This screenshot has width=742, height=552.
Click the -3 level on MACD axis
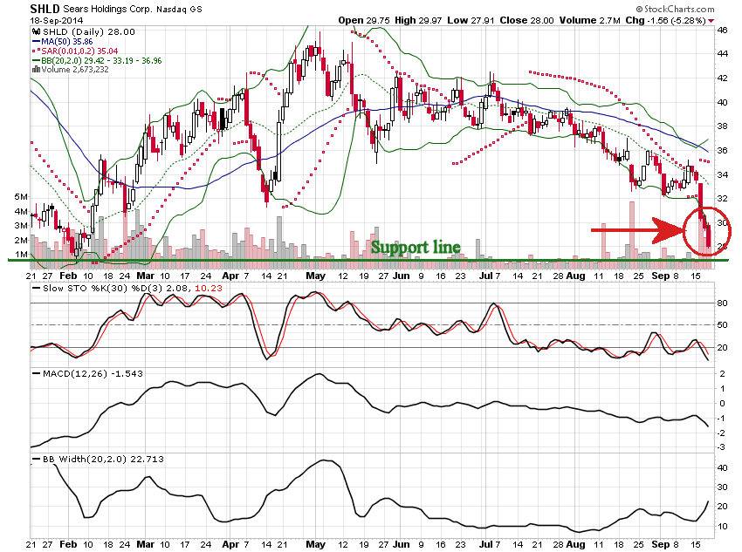tap(721, 447)
